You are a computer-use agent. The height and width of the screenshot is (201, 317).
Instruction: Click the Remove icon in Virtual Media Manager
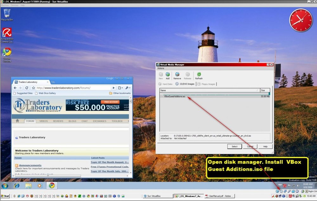(177, 75)
